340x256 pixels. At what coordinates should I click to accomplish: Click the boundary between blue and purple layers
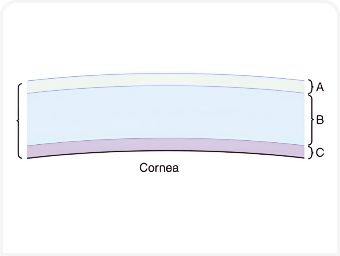(166, 138)
